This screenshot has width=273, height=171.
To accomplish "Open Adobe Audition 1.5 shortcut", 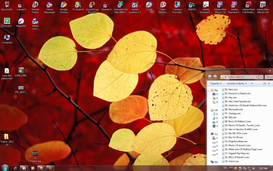I will click(x=135, y=5).
